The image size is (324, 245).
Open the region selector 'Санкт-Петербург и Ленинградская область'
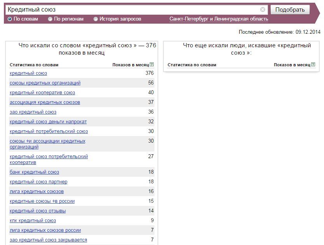pos(219,19)
